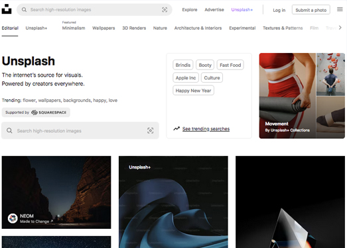Click the Apple Inc tag
The width and height of the screenshot is (347, 248).
(186, 77)
